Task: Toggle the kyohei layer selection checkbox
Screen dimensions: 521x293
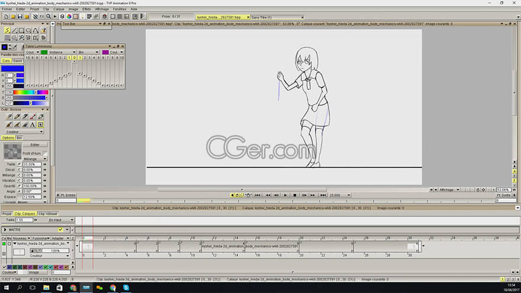Action: [x=9, y=244]
